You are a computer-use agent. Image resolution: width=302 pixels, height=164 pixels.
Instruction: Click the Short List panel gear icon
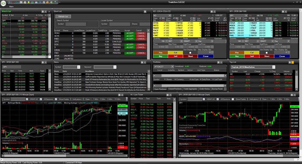click(x=145, y=12)
